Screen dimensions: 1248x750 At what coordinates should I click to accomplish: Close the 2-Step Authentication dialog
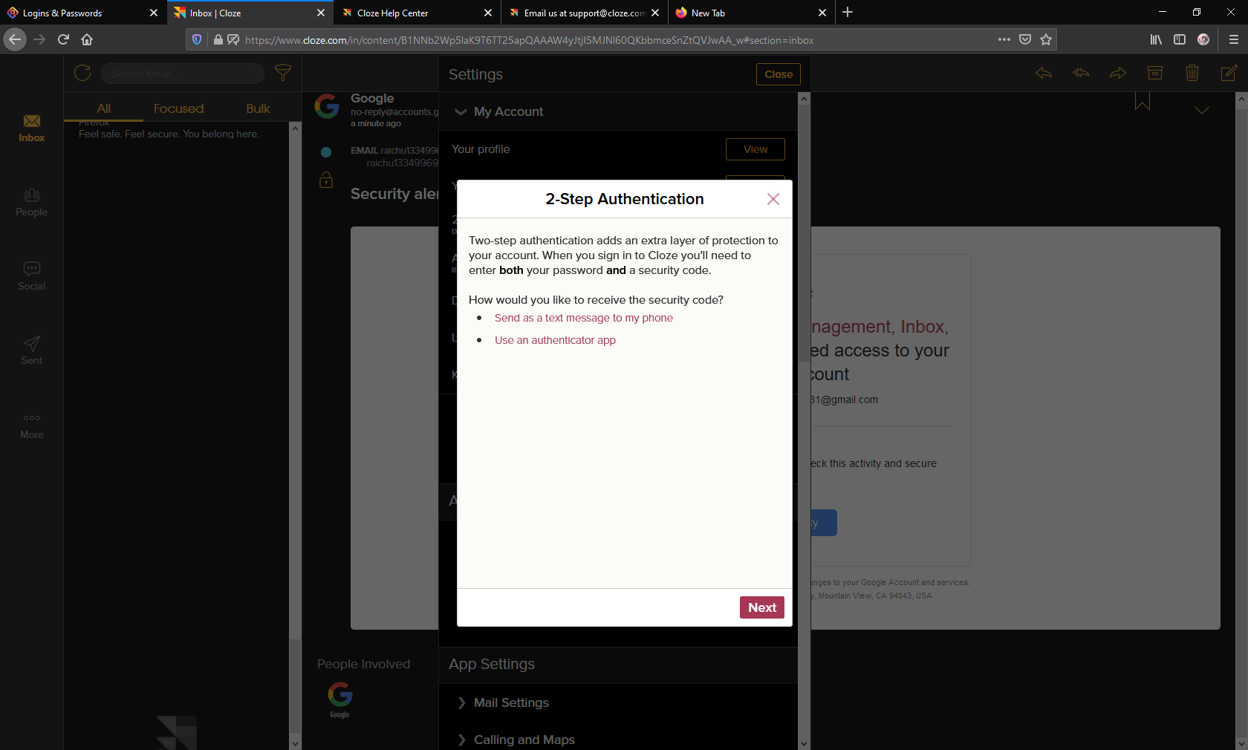click(x=773, y=199)
